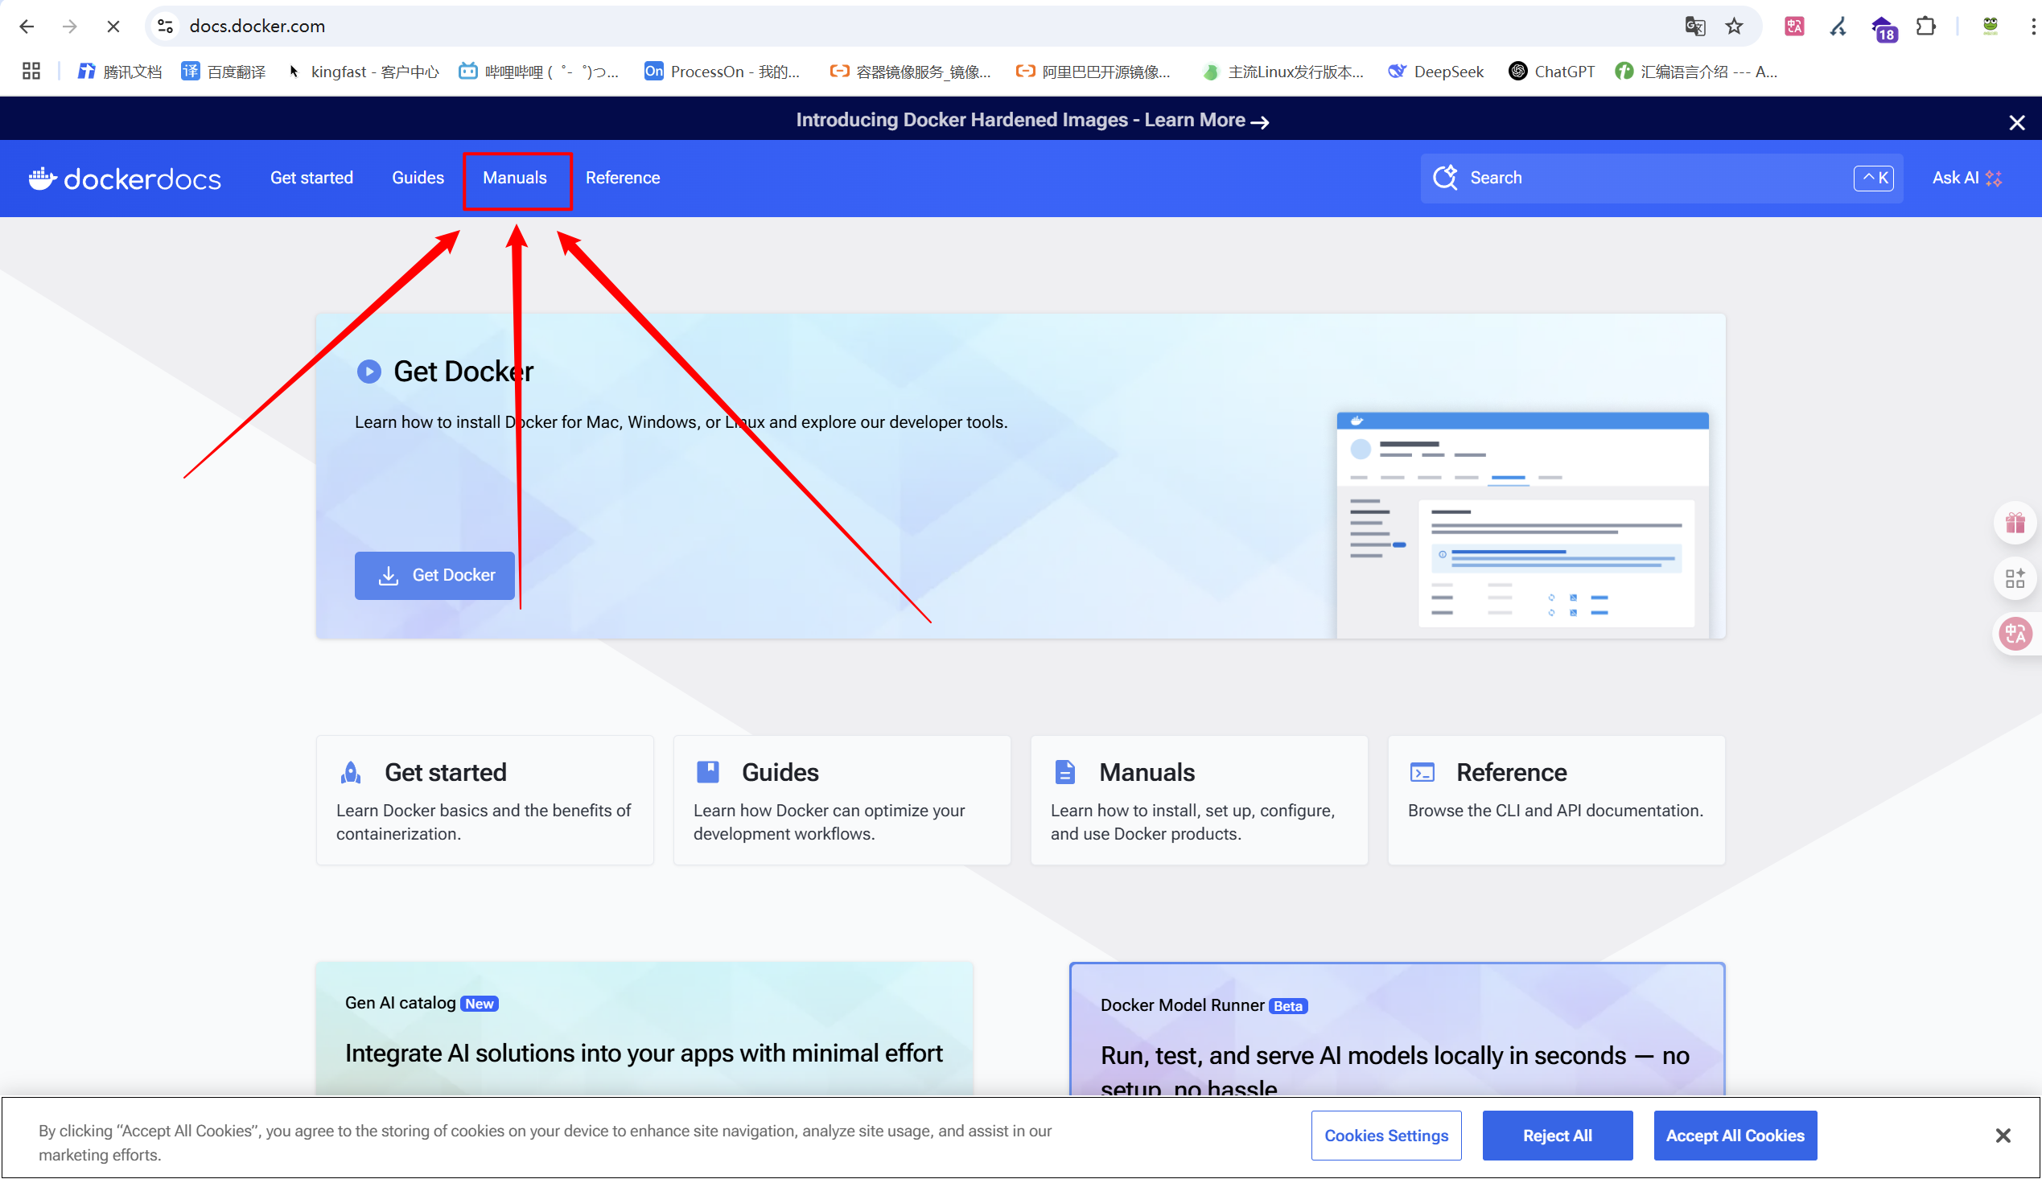Open the extension with the 18 badge
This screenshot has width=2042, height=1179.
(x=1883, y=28)
